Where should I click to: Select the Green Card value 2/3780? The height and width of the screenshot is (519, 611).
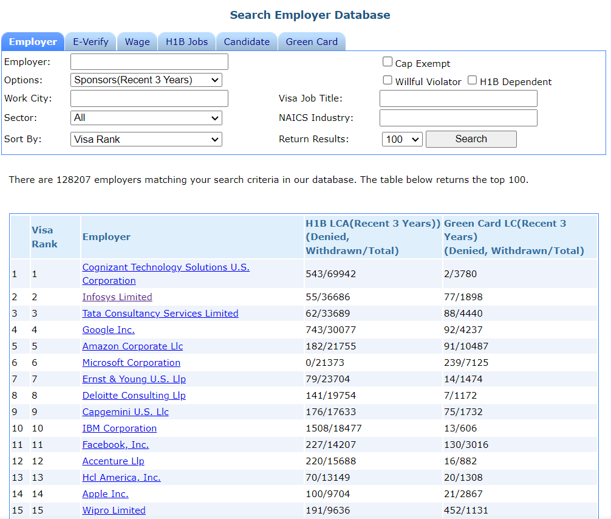(x=460, y=273)
